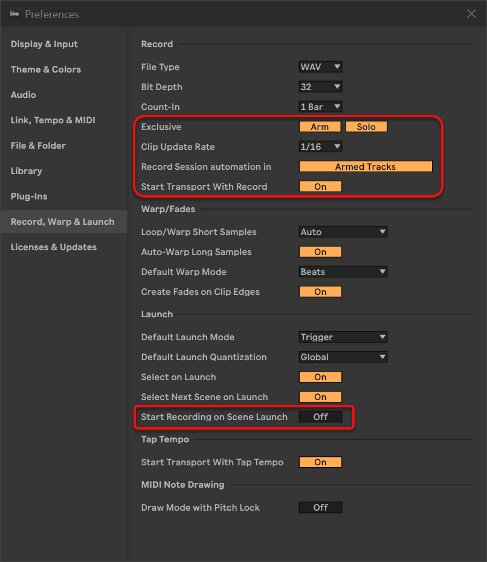Turn on Draw Mode with Pitch Lock

[x=320, y=508]
